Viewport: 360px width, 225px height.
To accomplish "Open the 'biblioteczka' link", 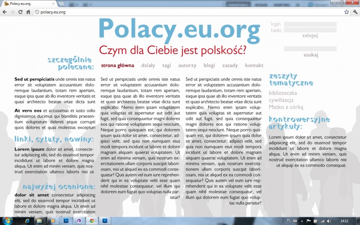I will point(283,93).
